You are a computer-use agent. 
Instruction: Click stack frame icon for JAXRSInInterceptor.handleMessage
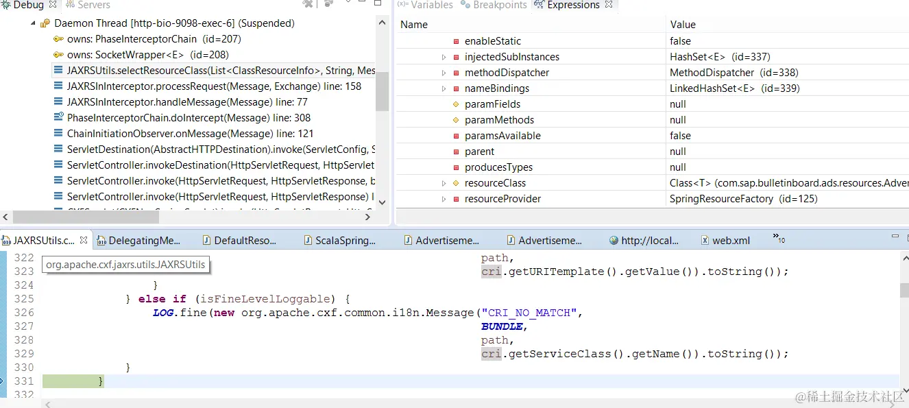[x=59, y=102]
